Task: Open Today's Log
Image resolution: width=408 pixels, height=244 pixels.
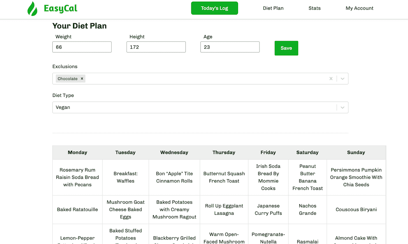Action: click(x=215, y=8)
